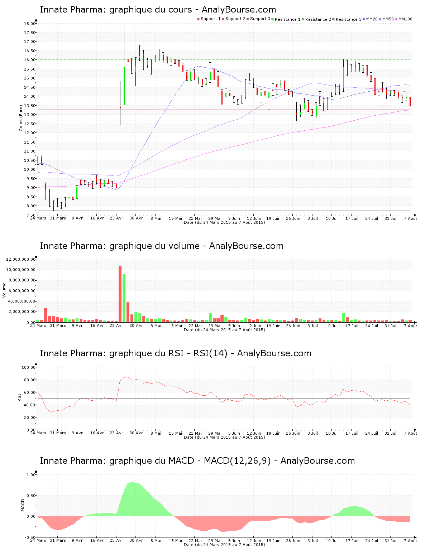Image resolution: width=430 pixels, height=555 pixels.
Task: Click the 80.00 value on RSI axis
Action: point(30,380)
